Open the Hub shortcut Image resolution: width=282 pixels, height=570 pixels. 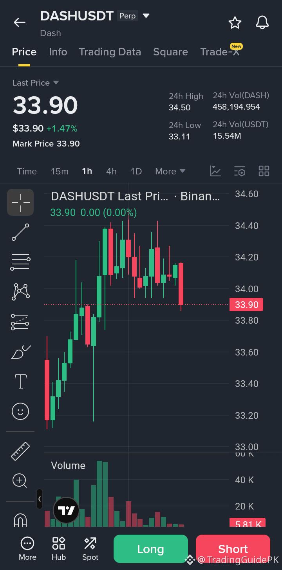[x=59, y=549]
